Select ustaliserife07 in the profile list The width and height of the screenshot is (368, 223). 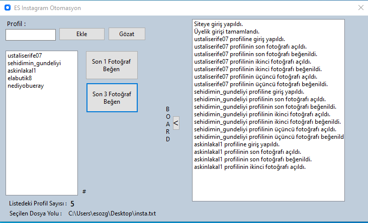click(25, 56)
